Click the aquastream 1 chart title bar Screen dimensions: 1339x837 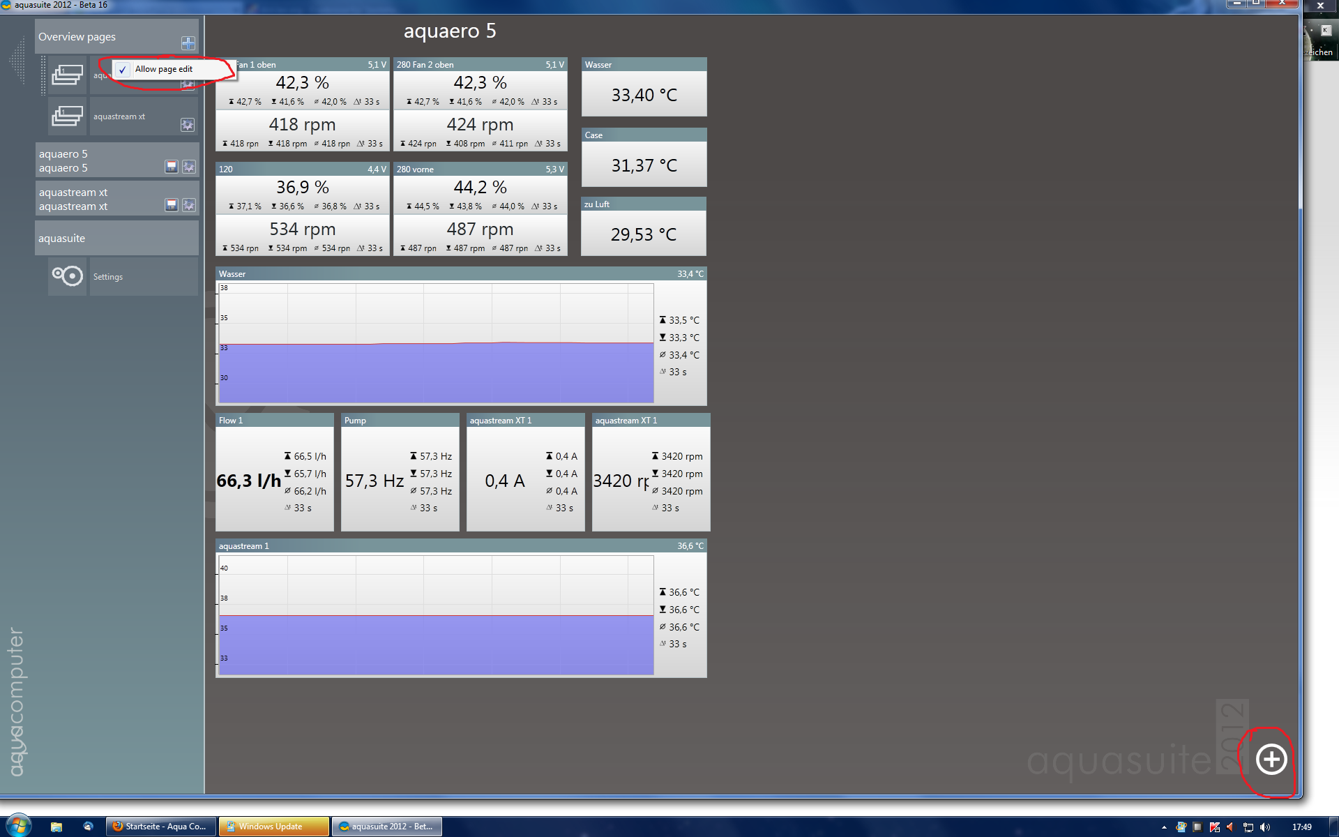(x=461, y=546)
